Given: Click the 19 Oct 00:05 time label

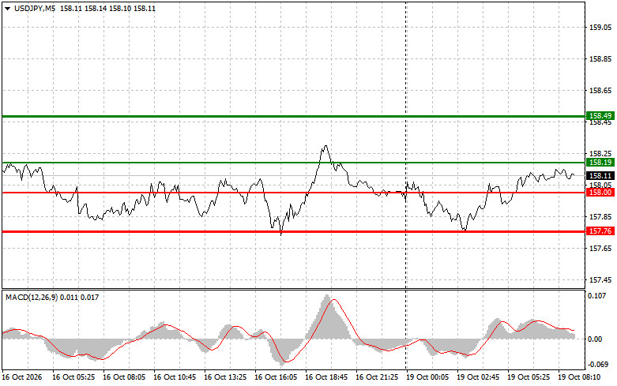Looking at the screenshot, I should pyautogui.click(x=427, y=377).
